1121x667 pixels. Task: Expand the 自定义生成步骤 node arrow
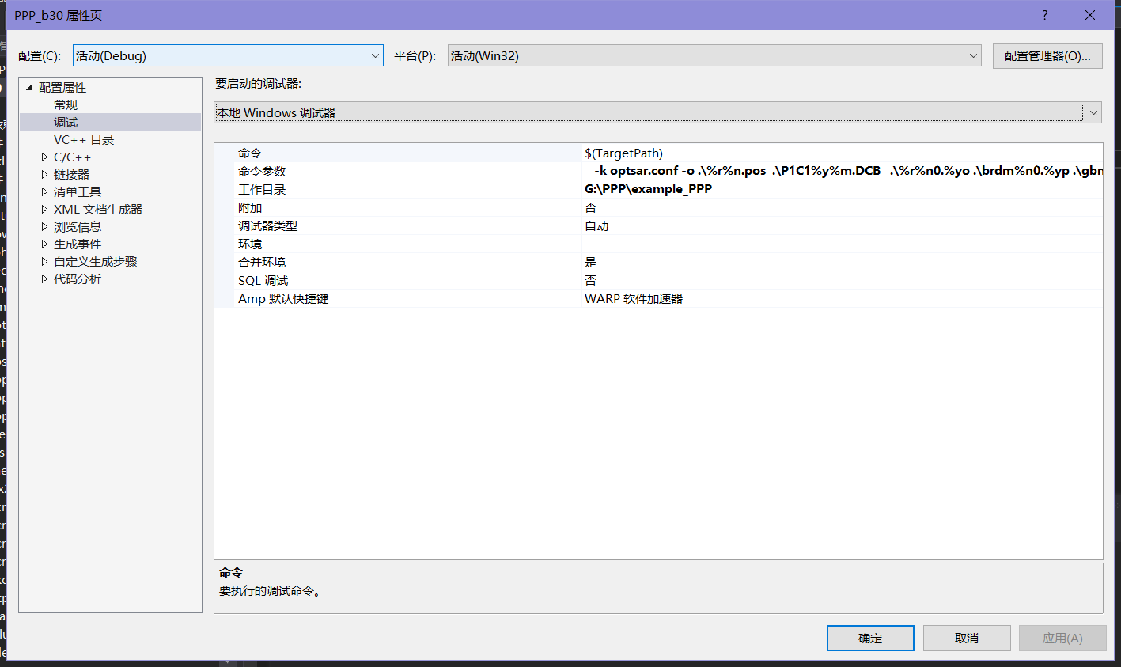[x=44, y=261]
